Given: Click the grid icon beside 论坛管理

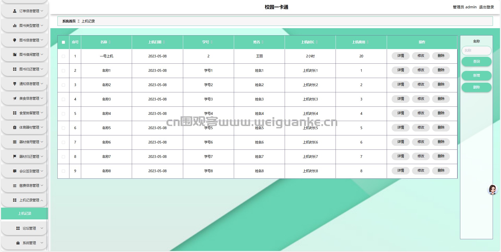Looking at the screenshot, I should pos(18,228).
